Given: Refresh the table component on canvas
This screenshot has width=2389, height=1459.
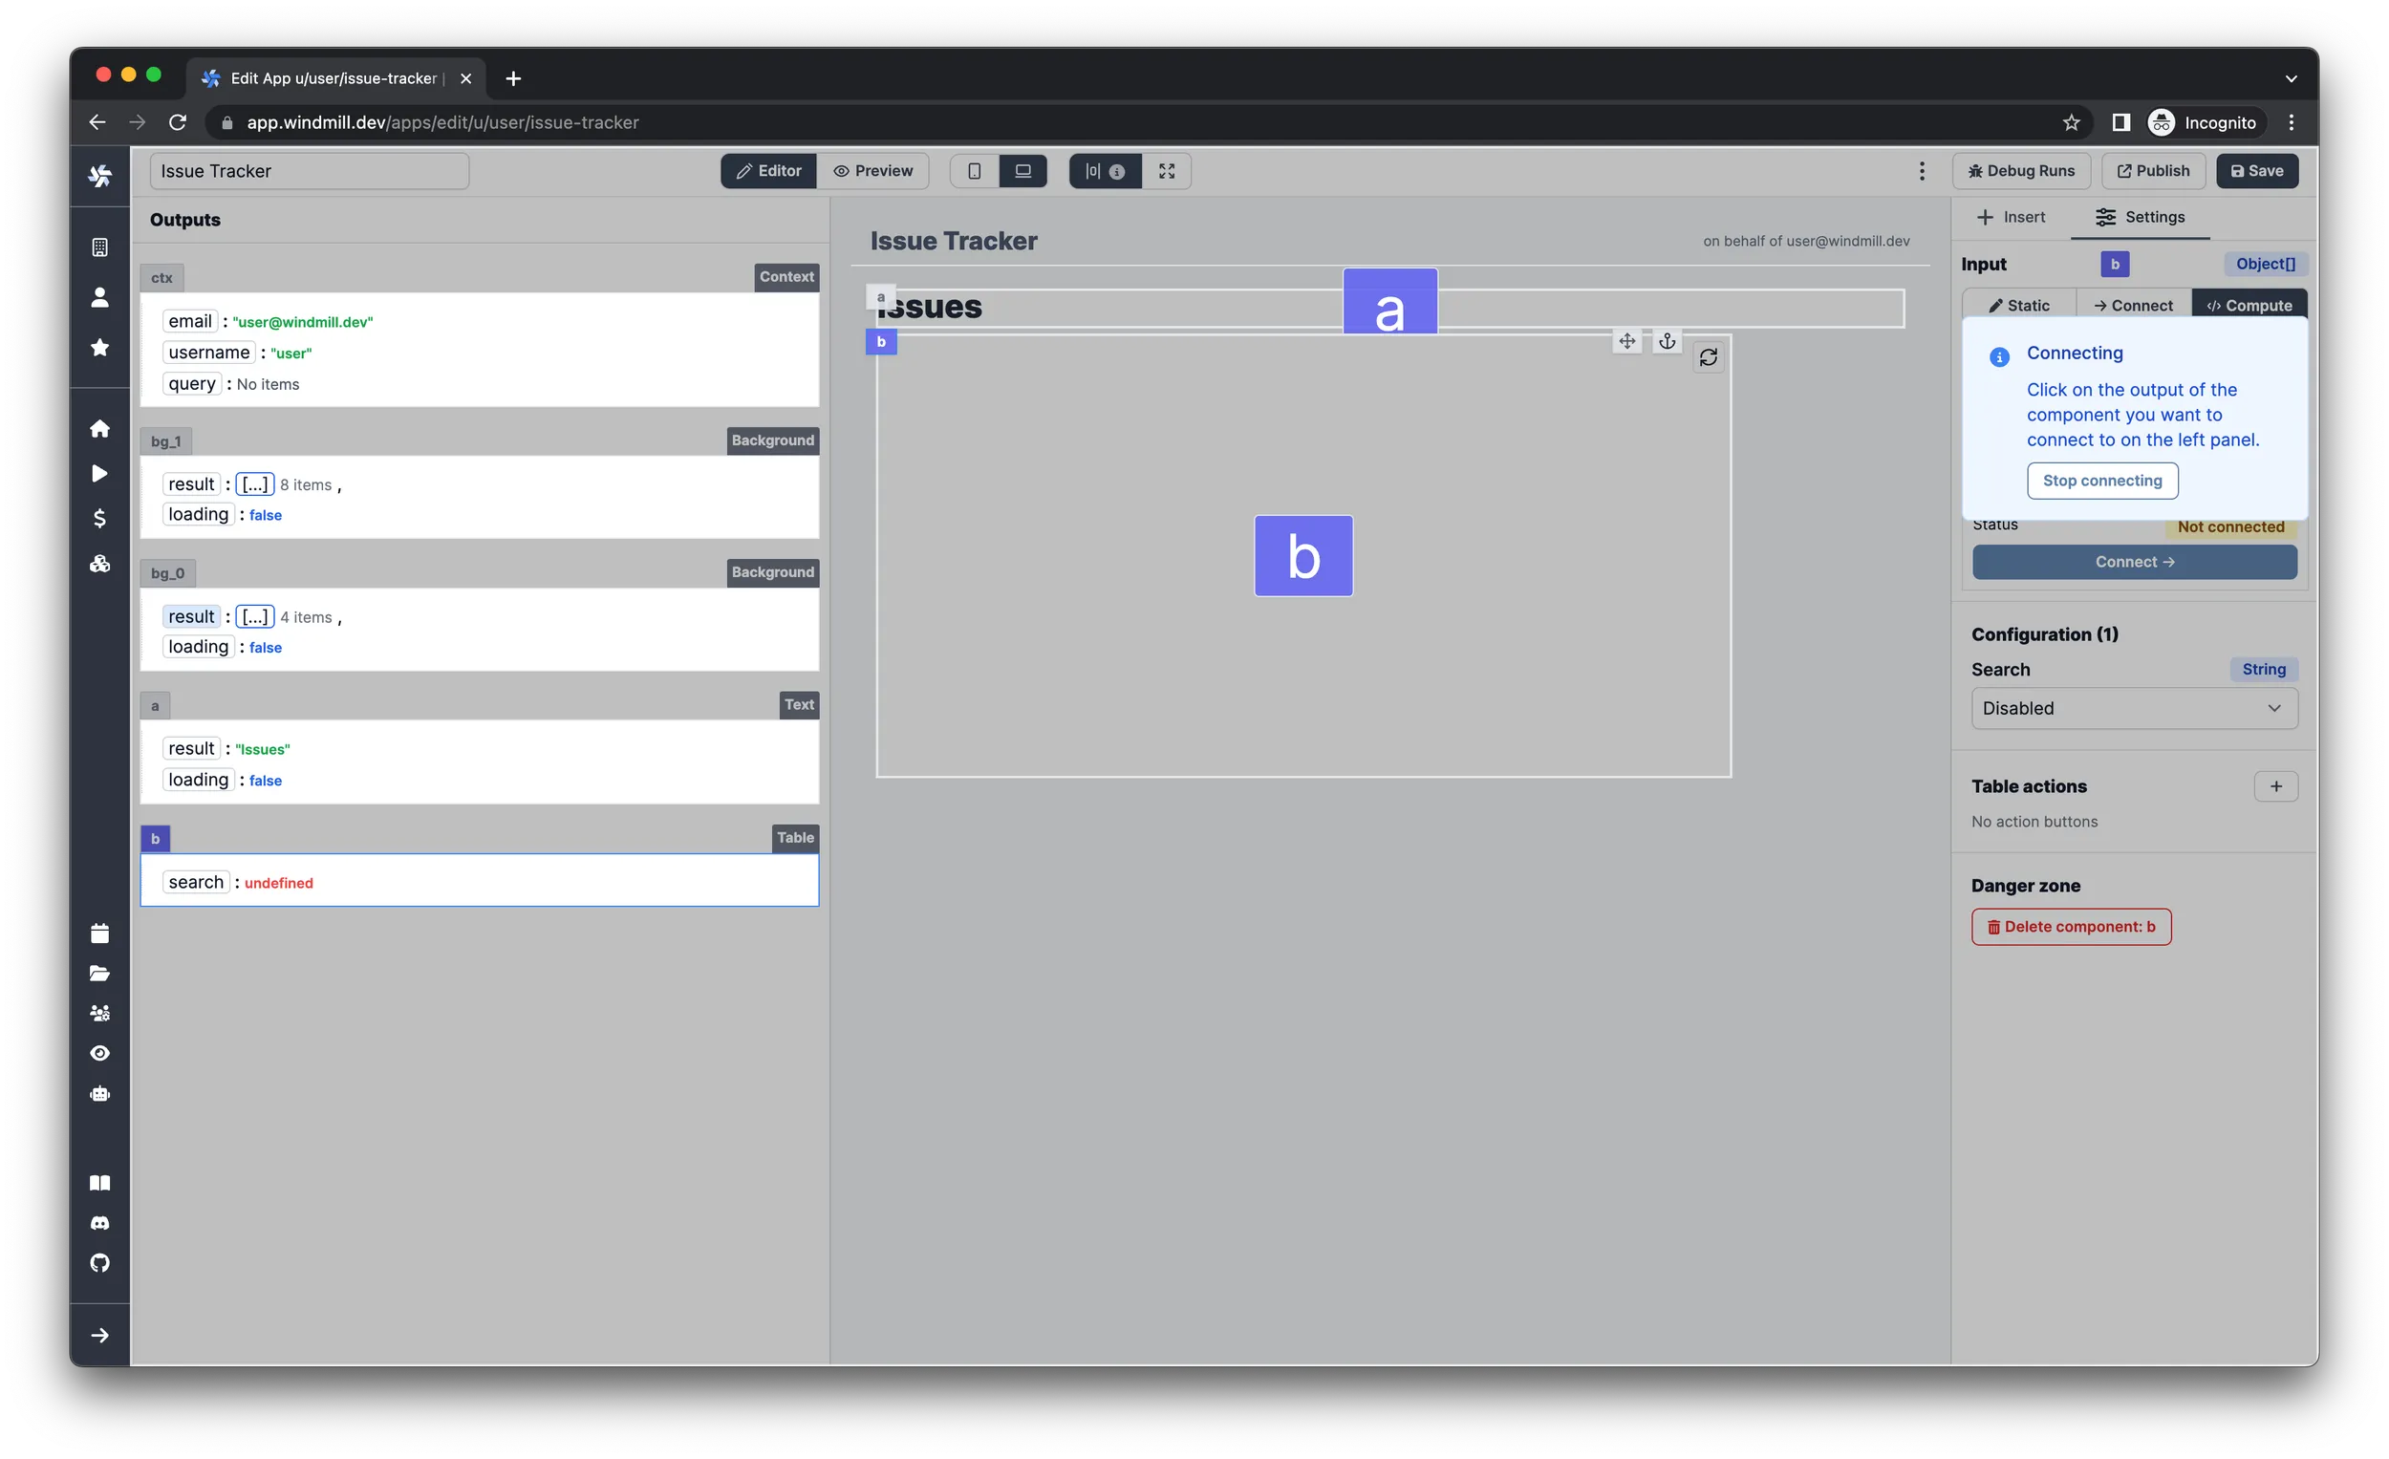Looking at the screenshot, I should (x=1710, y=356).
